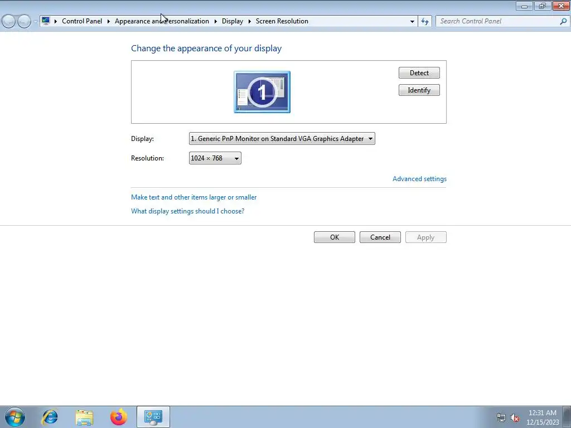571x428 pixels.
Task: Click the Cancel button
Action: coord(380,237)
